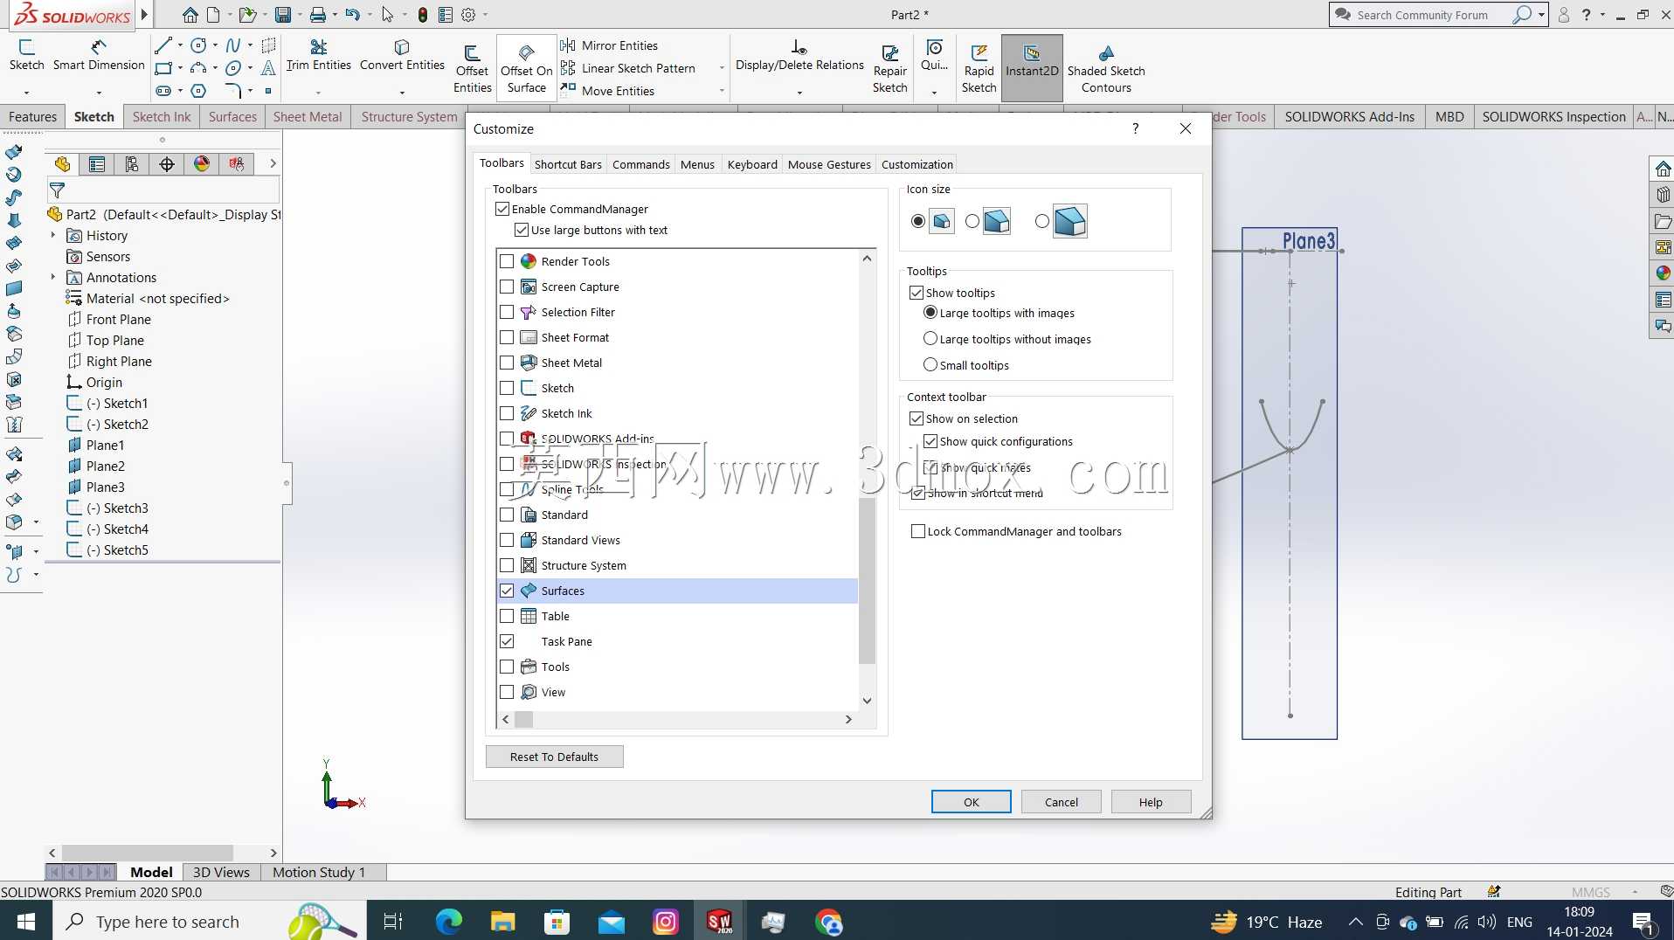Expand the SOLIDWORKS menu arrow
This screenshot has width=1674, height=940.
tap(144, 15)
